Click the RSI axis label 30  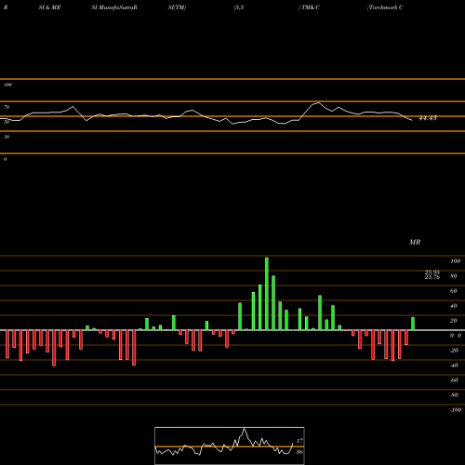tap(7, 137)
